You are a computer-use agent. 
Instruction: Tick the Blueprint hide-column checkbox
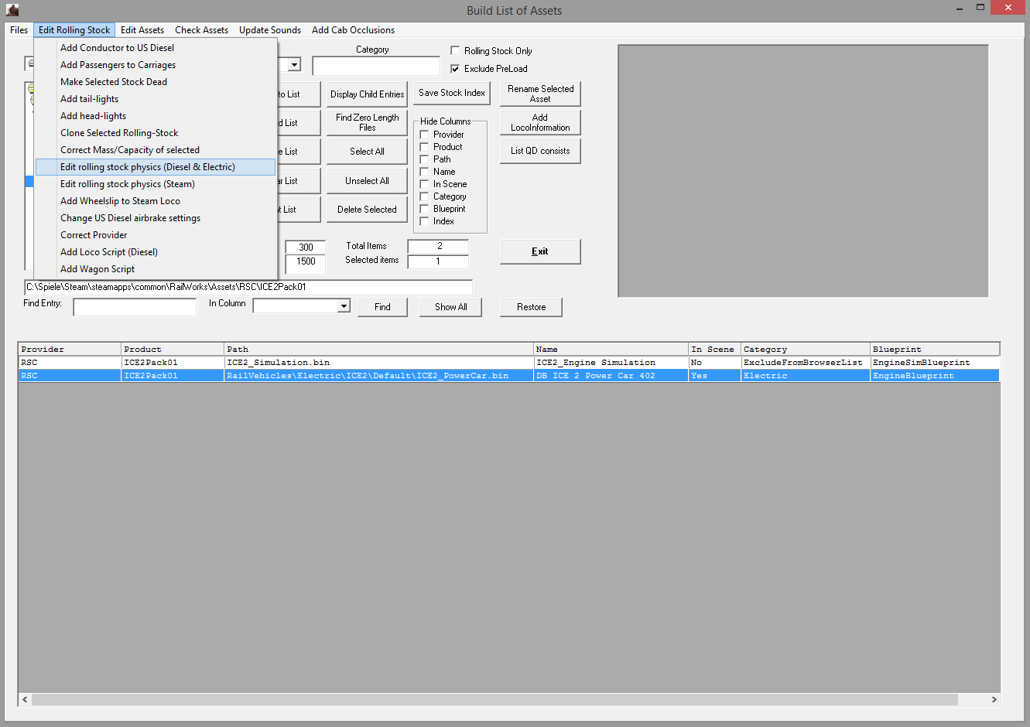tap(424, 209)
